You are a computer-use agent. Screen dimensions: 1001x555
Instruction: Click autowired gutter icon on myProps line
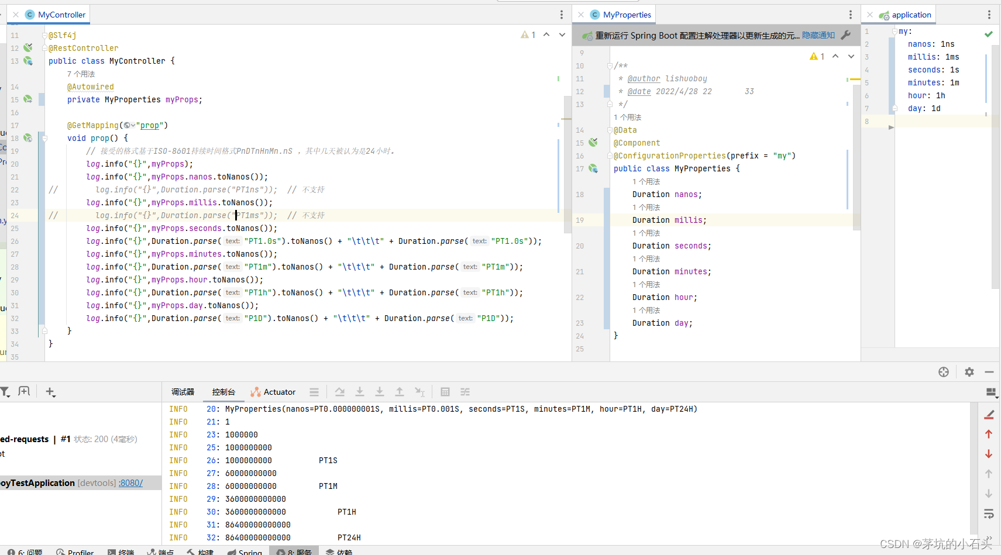(x=27, y=99)
